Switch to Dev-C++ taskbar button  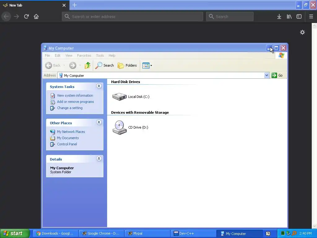193,234
